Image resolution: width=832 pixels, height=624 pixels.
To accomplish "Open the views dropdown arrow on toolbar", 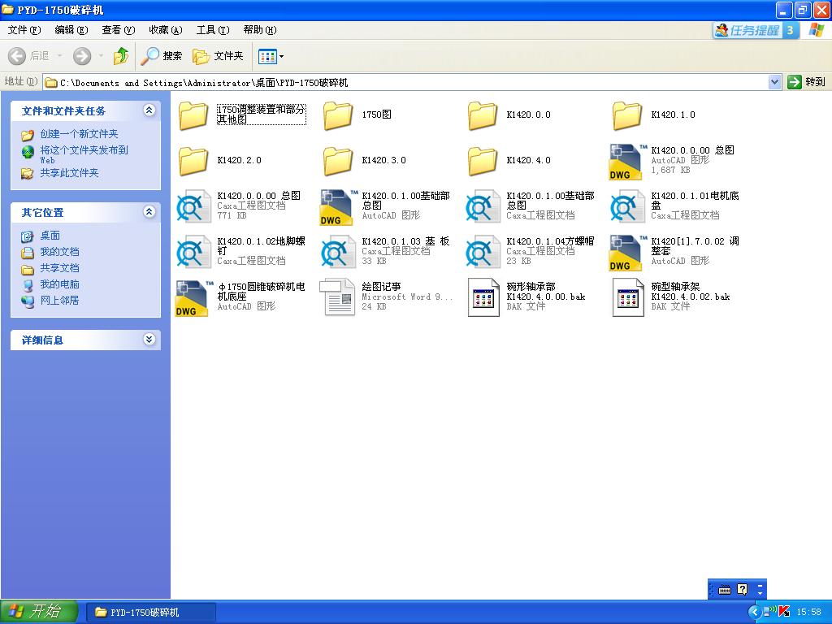I will [282, 56].
